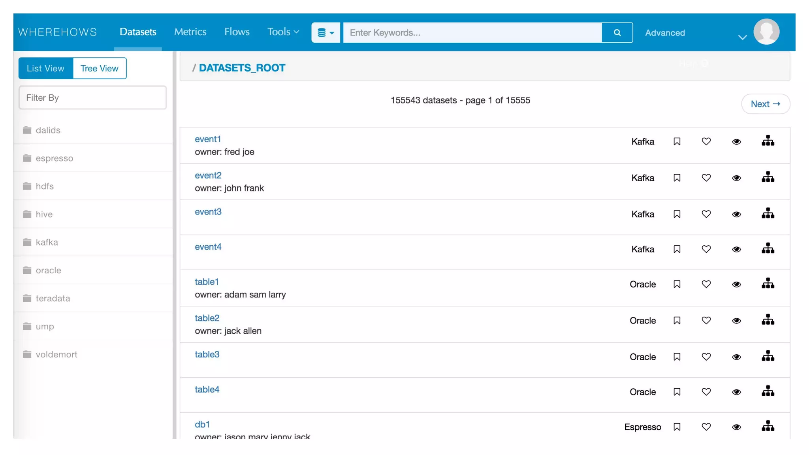Click the Filter By input field
Viewport: 809px width, 455px height.
pyautogui.click(x=92, y=98)
